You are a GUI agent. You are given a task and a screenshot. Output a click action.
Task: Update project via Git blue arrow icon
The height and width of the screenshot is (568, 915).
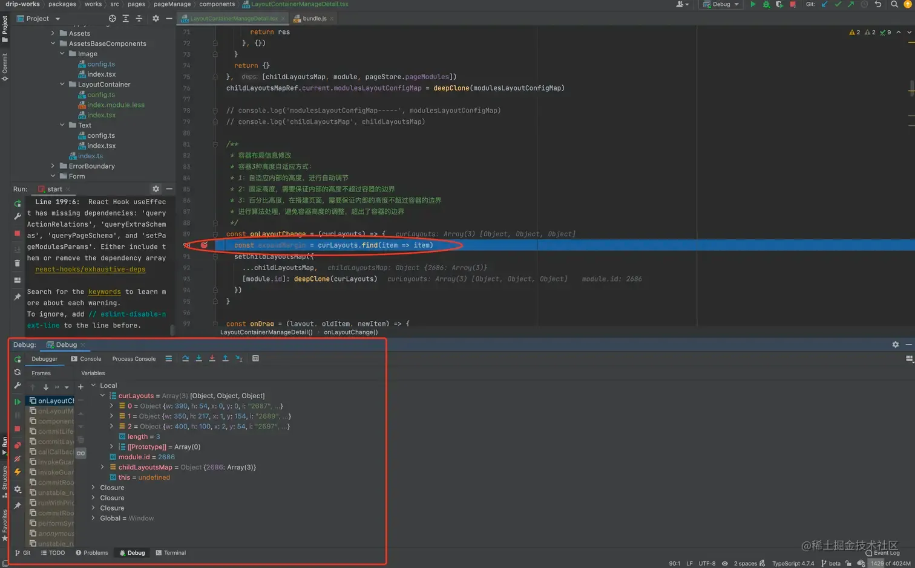click(x=824, y=4)
